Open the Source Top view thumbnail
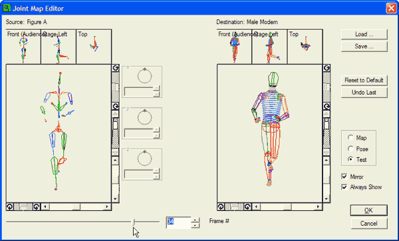Viewport: 399px width, 241px height. tap(94, 47)
